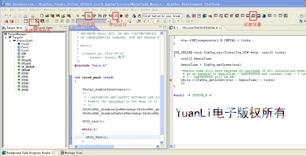This screenshot has height=156, width=306.
Task: Maximize the Cpu0_Main.c editor area
Action: point(165,27)
